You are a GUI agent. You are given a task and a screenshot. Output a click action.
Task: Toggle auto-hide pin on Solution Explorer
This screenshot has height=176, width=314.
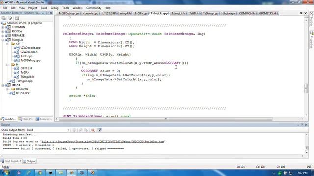pos(47,13)
